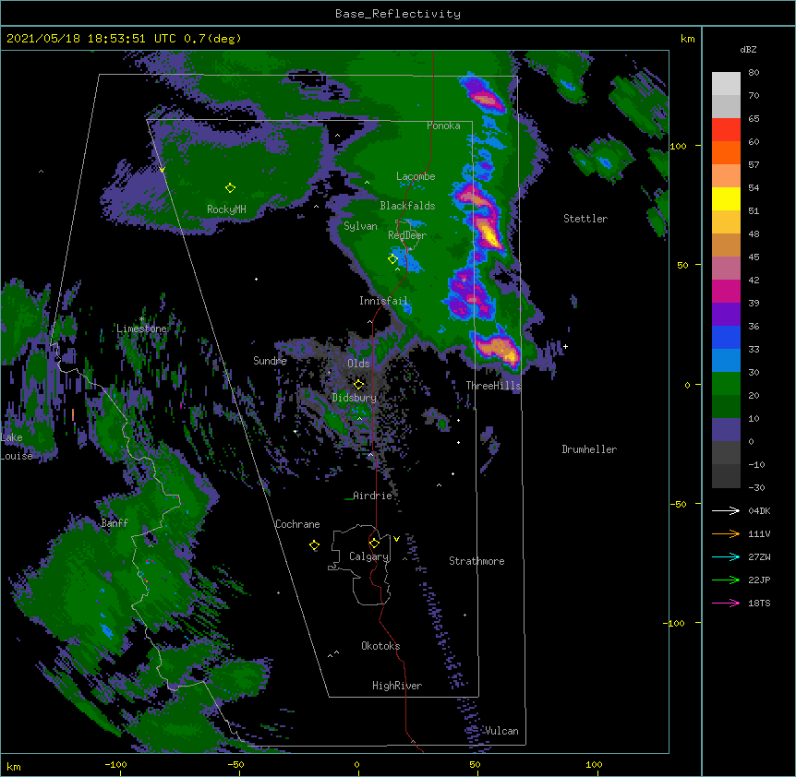796x777 pixels.
Task: Click the orange swatch between 60 and 57 dBZ
Action: tap(726, 152)
